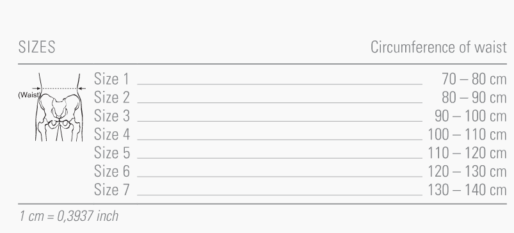Select the Size 5 row label
Viewport: 514px width, 233px height.
click(112, 153)
